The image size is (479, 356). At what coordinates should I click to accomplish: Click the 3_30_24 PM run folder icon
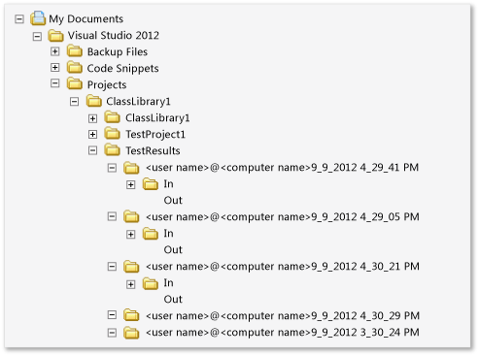tap(131, 333)
